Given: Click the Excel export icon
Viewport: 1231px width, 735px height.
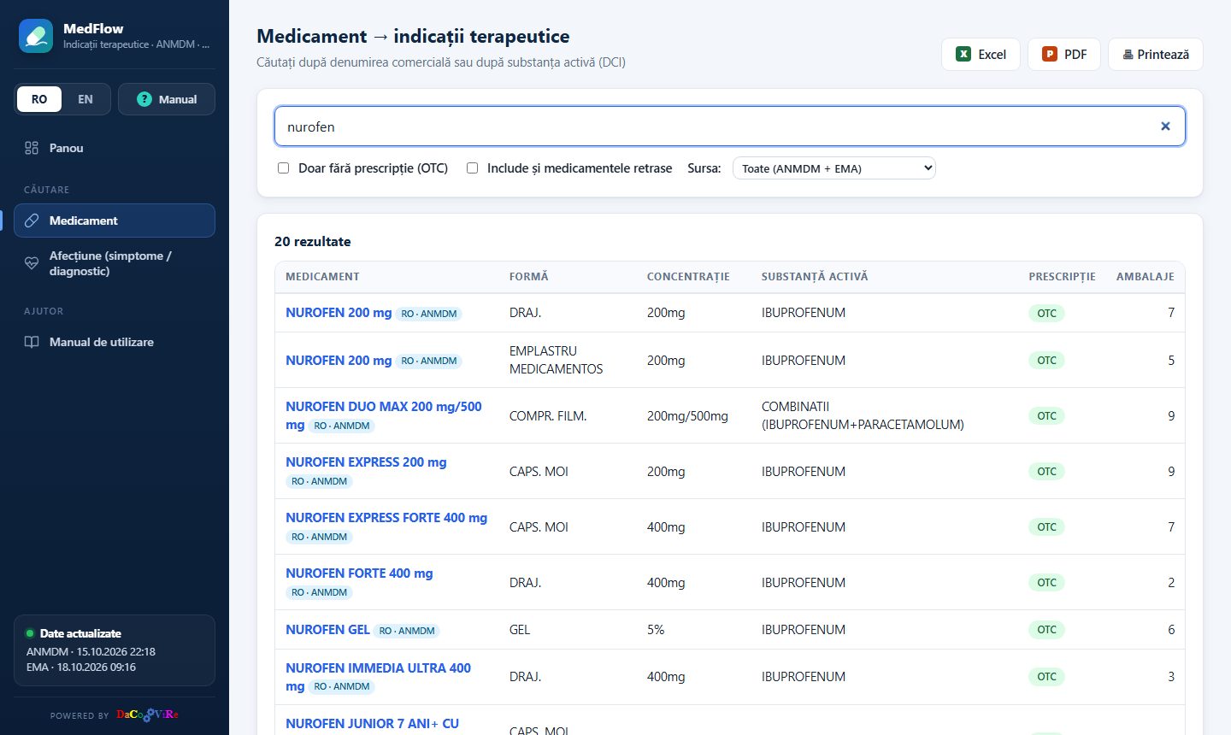Looking at the screenshot, I should (x=963, y=54).
